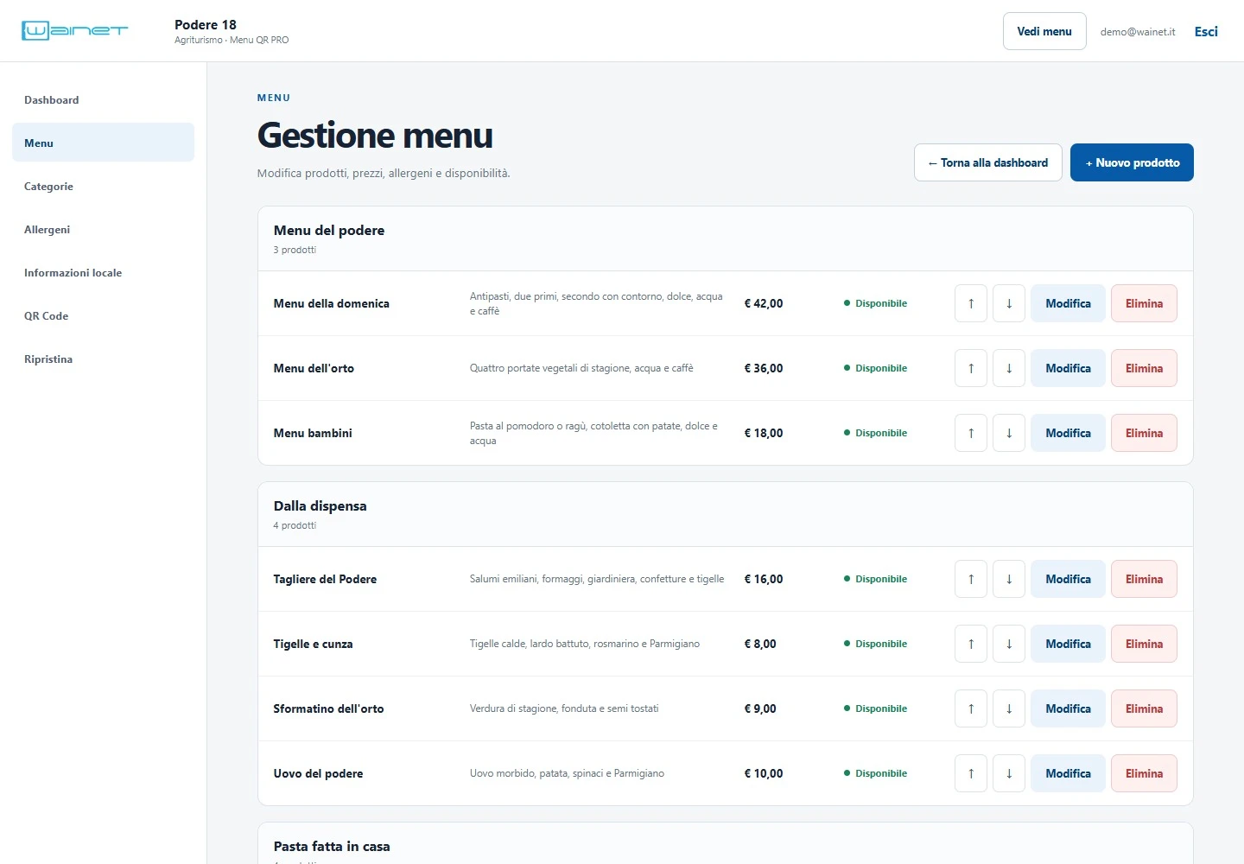The height and width of the screenshot is (864, 1244).
Task: Edit Tagliere del Podere
Action: pyautogui.click(x=1068, y=579)
